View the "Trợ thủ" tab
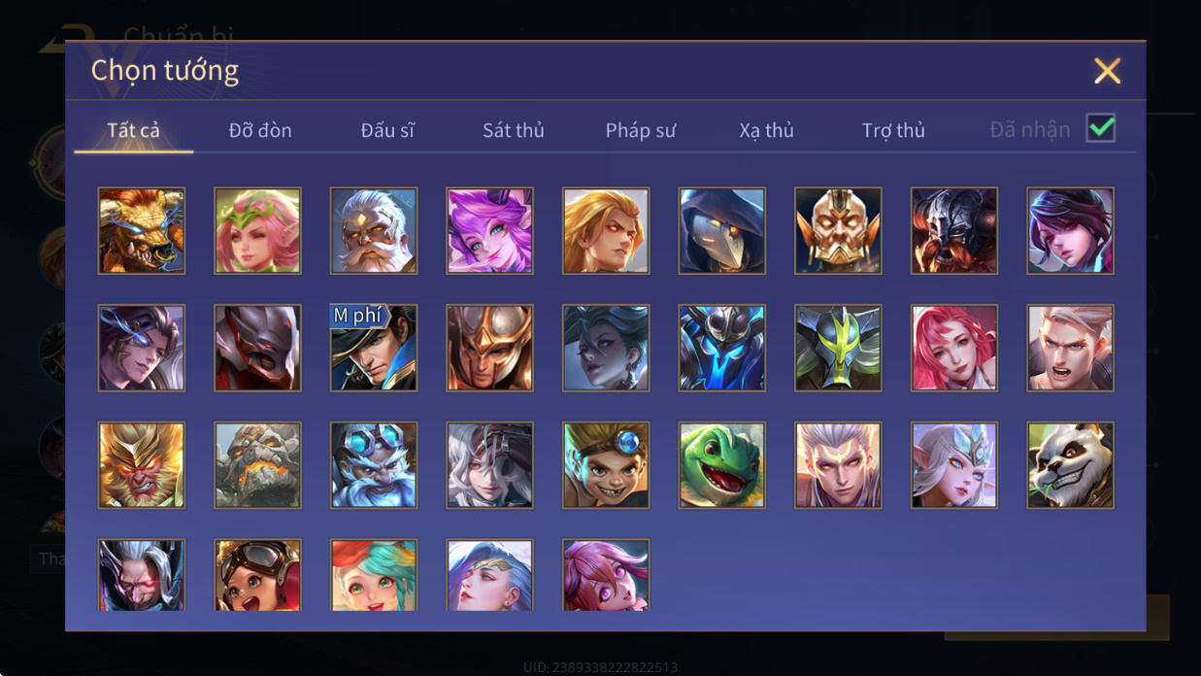1201x676 pixels. pyautogui.click(x=893, y=130)
